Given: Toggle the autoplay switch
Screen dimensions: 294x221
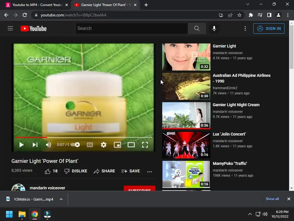Looking at the screenshot, I should tap(75, 145).
